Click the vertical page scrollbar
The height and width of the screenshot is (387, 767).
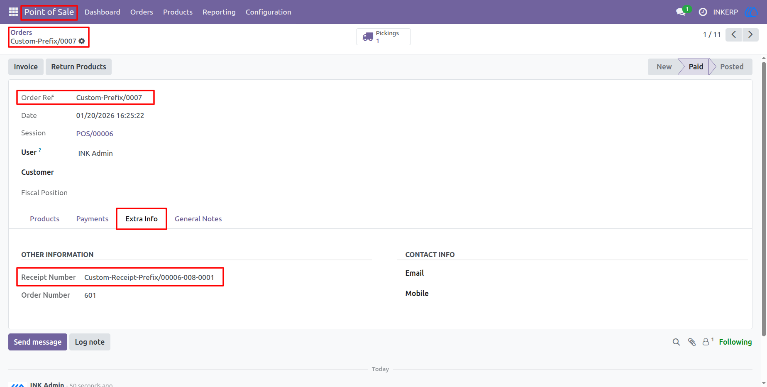[x=764, y=199]
